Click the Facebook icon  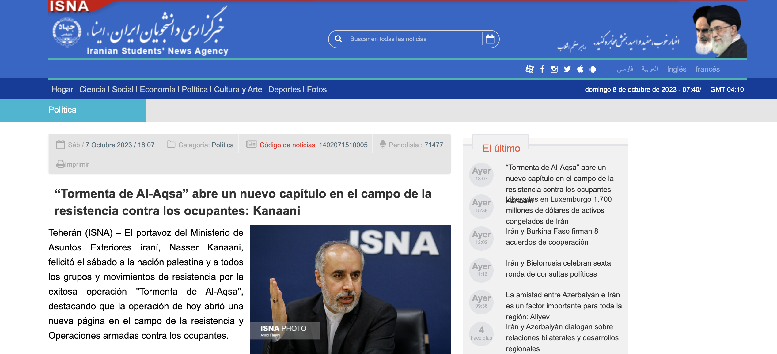click(542, 69)
